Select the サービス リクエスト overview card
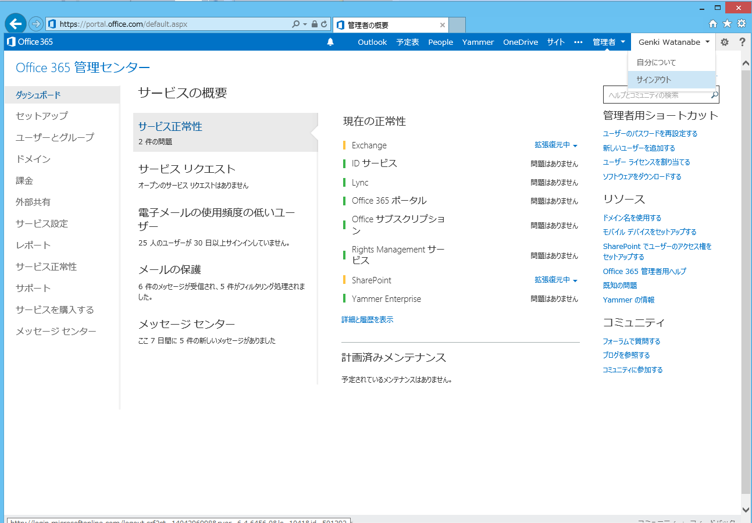This screenshot has width=752, height=523. point(226,176)
